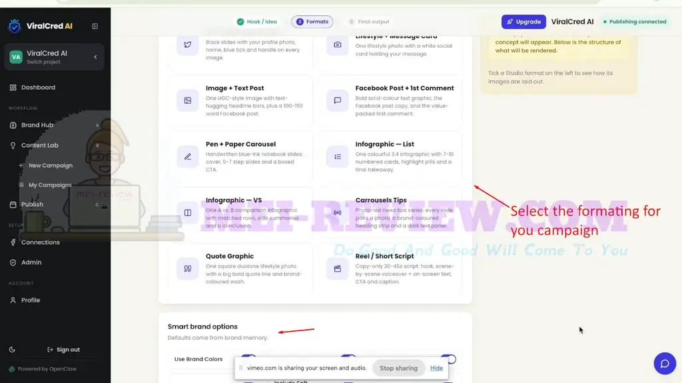The height and width of the screenshot is (383, 682).
Task: Click the "Tick a Studio format" hint text
Action: click(550, 77)
